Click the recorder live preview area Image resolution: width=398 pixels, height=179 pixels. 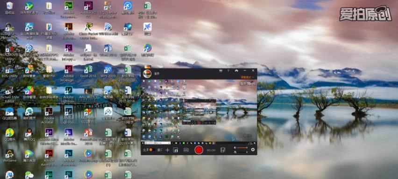click(x=199, y=112)
